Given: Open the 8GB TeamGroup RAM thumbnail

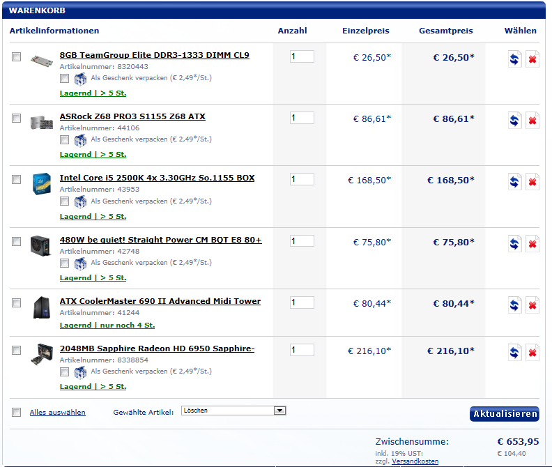Looking at the screenshot, I should pyautogui.click(x=42, y=61).
